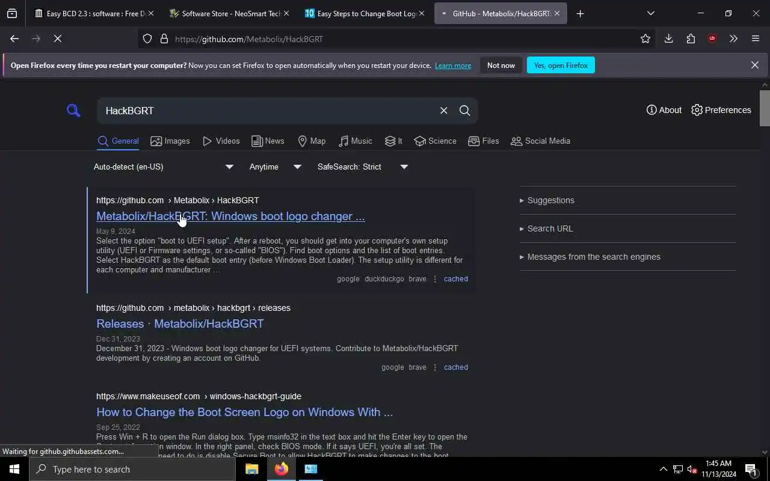Open Releases · Metabolix/HackBGRT result

(180, 323)
